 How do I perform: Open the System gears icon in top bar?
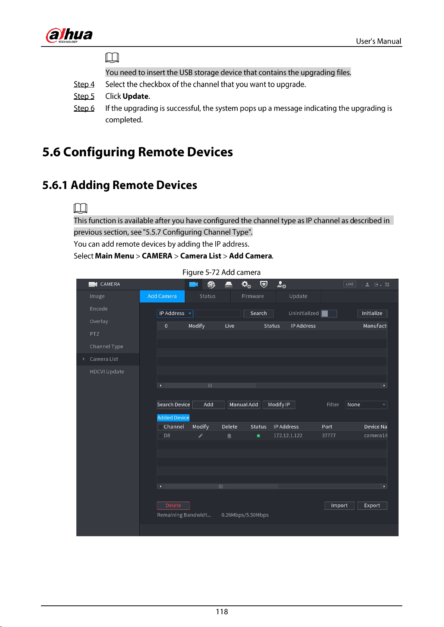tap(246, 285)
